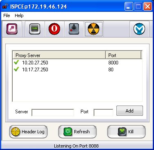The width and height of the screenshot is (154, 150).
Task: Click port value 8000
Action: point(113,63)
